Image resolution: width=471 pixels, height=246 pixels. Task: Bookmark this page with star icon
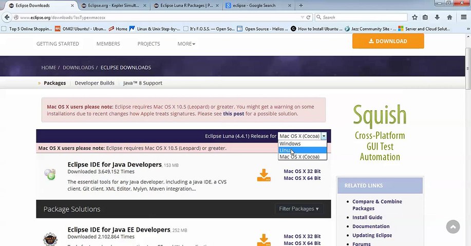point(415,17)
